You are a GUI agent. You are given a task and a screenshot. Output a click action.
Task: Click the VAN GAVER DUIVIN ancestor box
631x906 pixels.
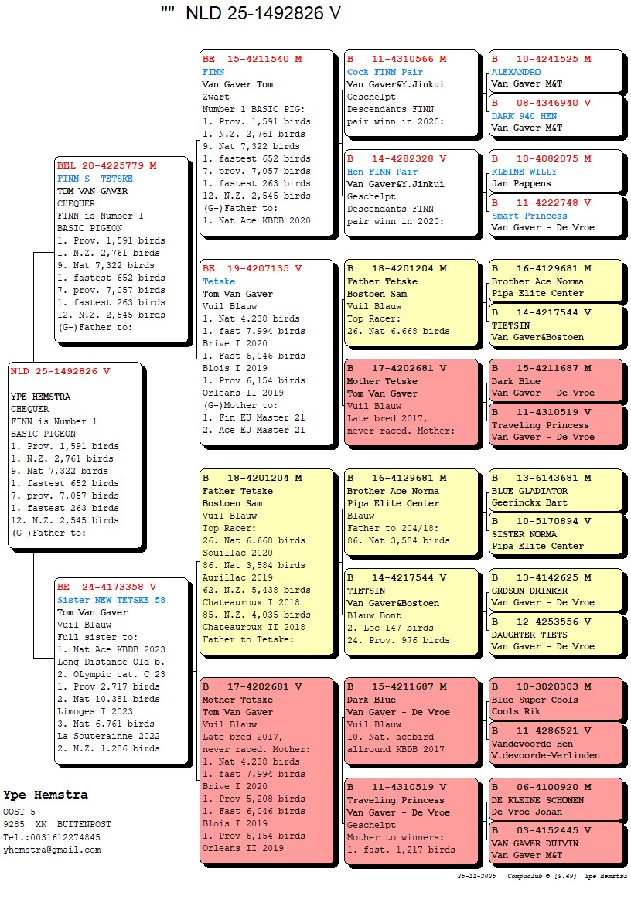pyautogui.click(x=554, y=843)
